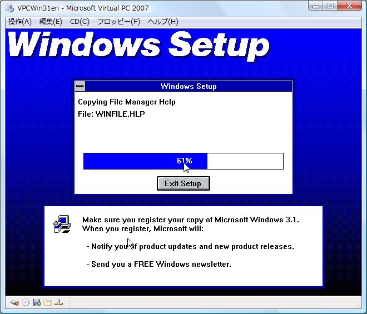This screenshot has width=367, height=314.
Task: Click the 'File: WINFILE.HLP' text
Action: coord(111,114)
